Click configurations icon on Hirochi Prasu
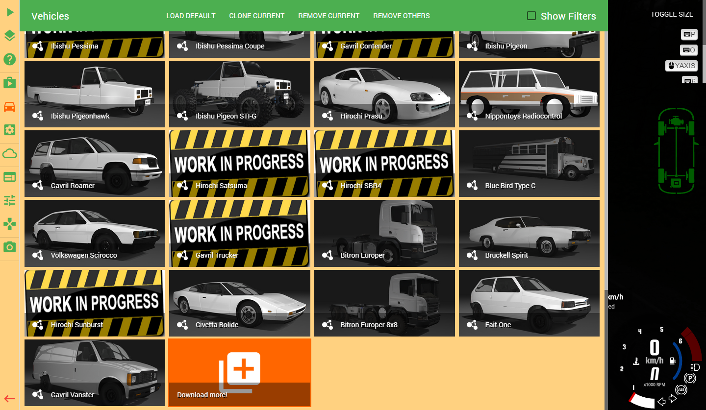706x410 pixels. click(x=328, y=116)
